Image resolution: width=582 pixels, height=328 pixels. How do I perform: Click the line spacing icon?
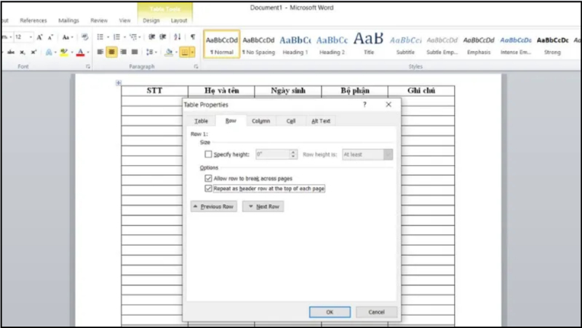click(x=150, y=52)
